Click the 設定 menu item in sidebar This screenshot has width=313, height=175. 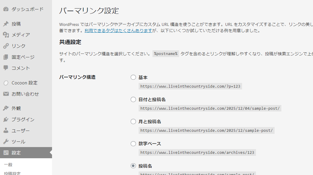(x=16, y=153)
